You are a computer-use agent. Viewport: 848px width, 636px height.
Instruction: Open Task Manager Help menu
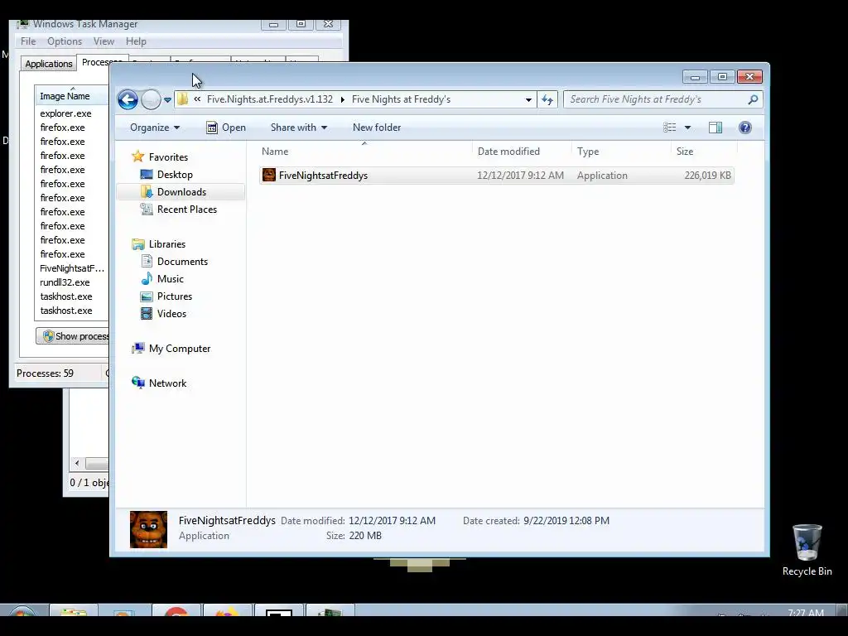(136, 41)
